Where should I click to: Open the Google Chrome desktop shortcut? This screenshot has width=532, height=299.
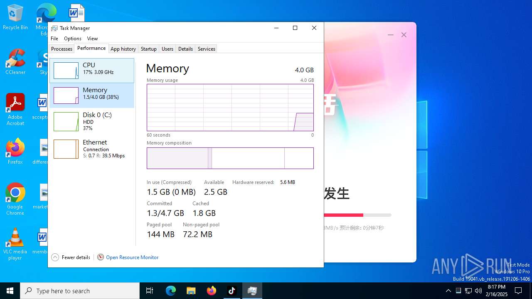coord(15,199)
